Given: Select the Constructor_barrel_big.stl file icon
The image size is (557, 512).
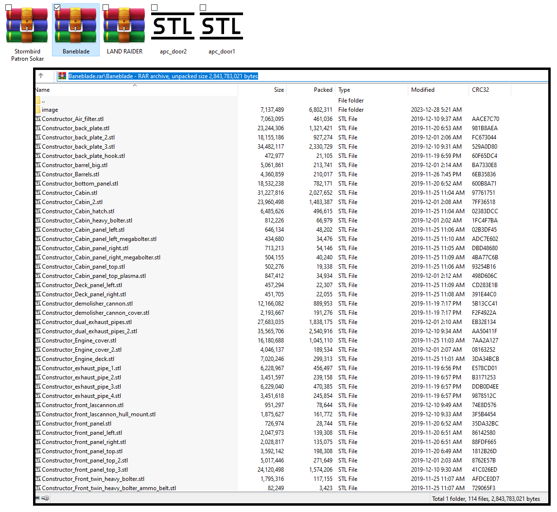Looking at the screenshot, I should pyautogui.click(x=38, y=165).
